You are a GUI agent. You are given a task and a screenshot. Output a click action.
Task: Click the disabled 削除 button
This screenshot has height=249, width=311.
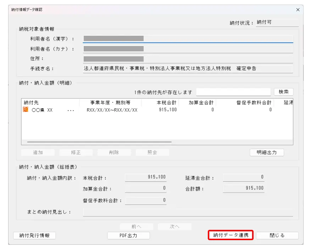(x=114, y=152)
